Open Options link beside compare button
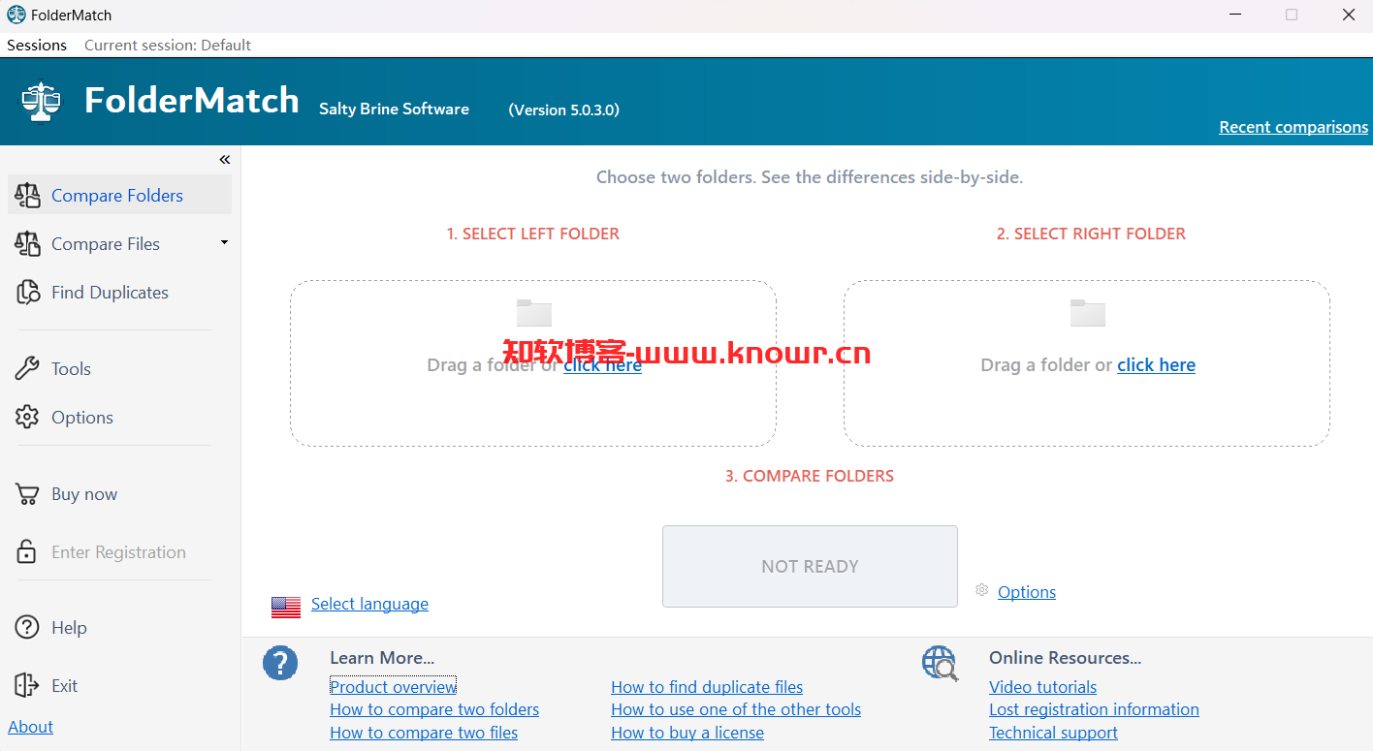The image size is (1373, 751). (x=1027, y=592)
